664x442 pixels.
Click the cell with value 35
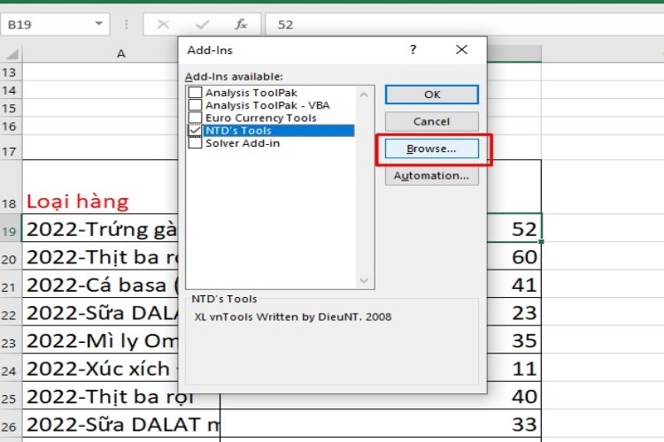pos(513,340)
